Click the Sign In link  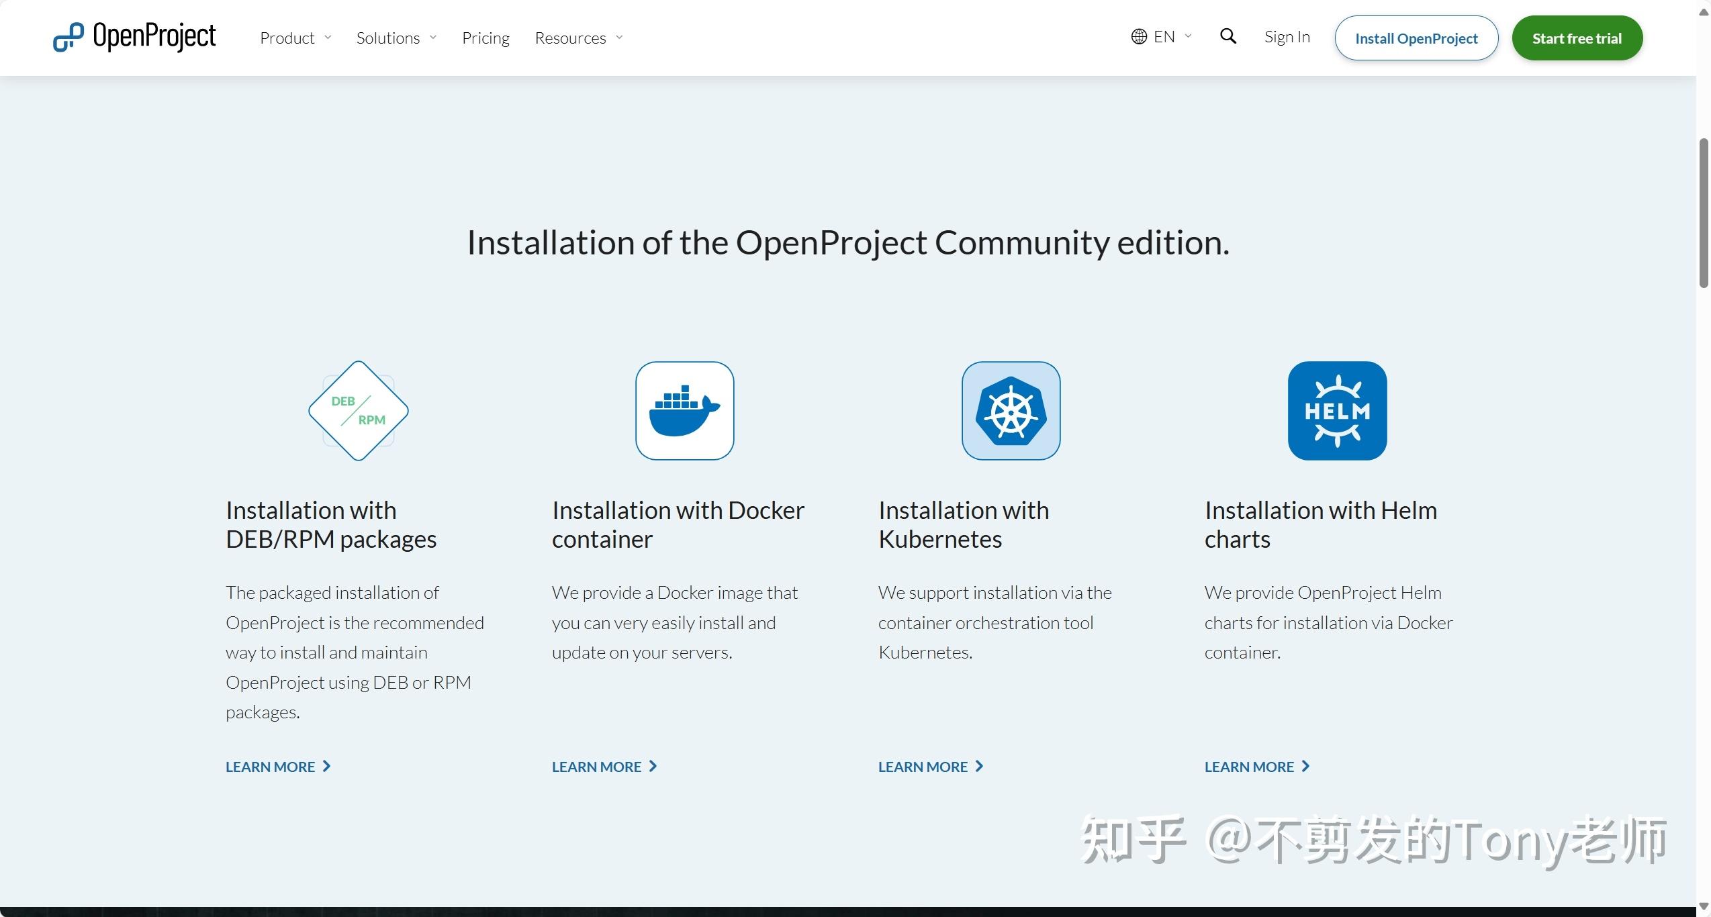[x=1287, y=37]
